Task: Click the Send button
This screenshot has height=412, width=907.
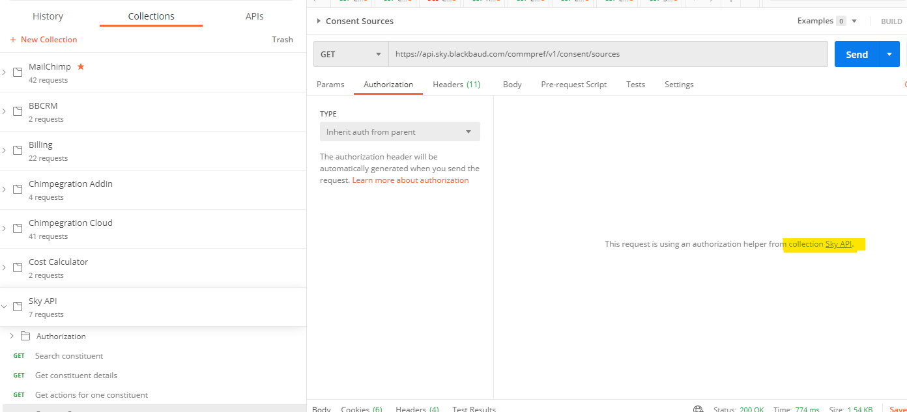Action: 857,54
